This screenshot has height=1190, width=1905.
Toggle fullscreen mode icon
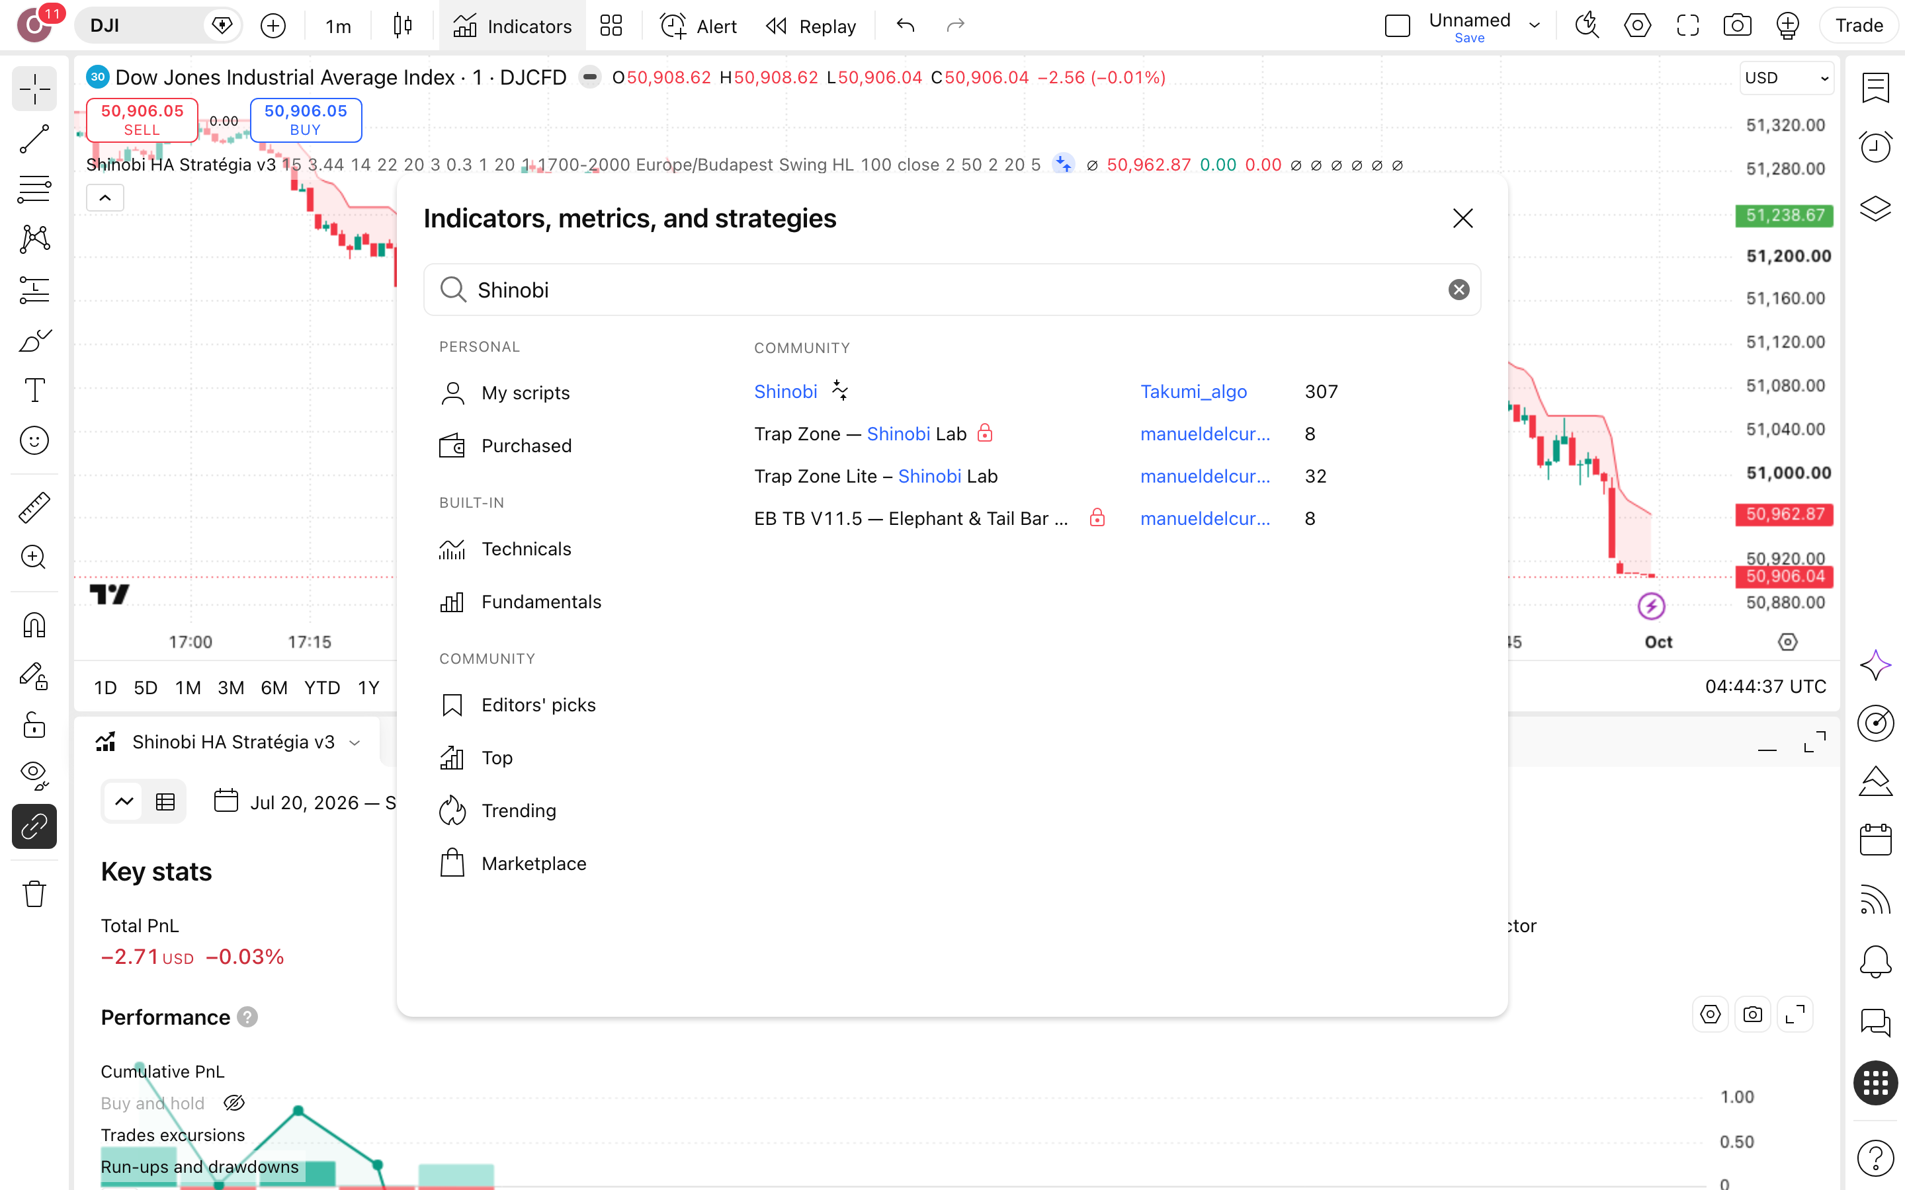click(x=1688, y=26)
